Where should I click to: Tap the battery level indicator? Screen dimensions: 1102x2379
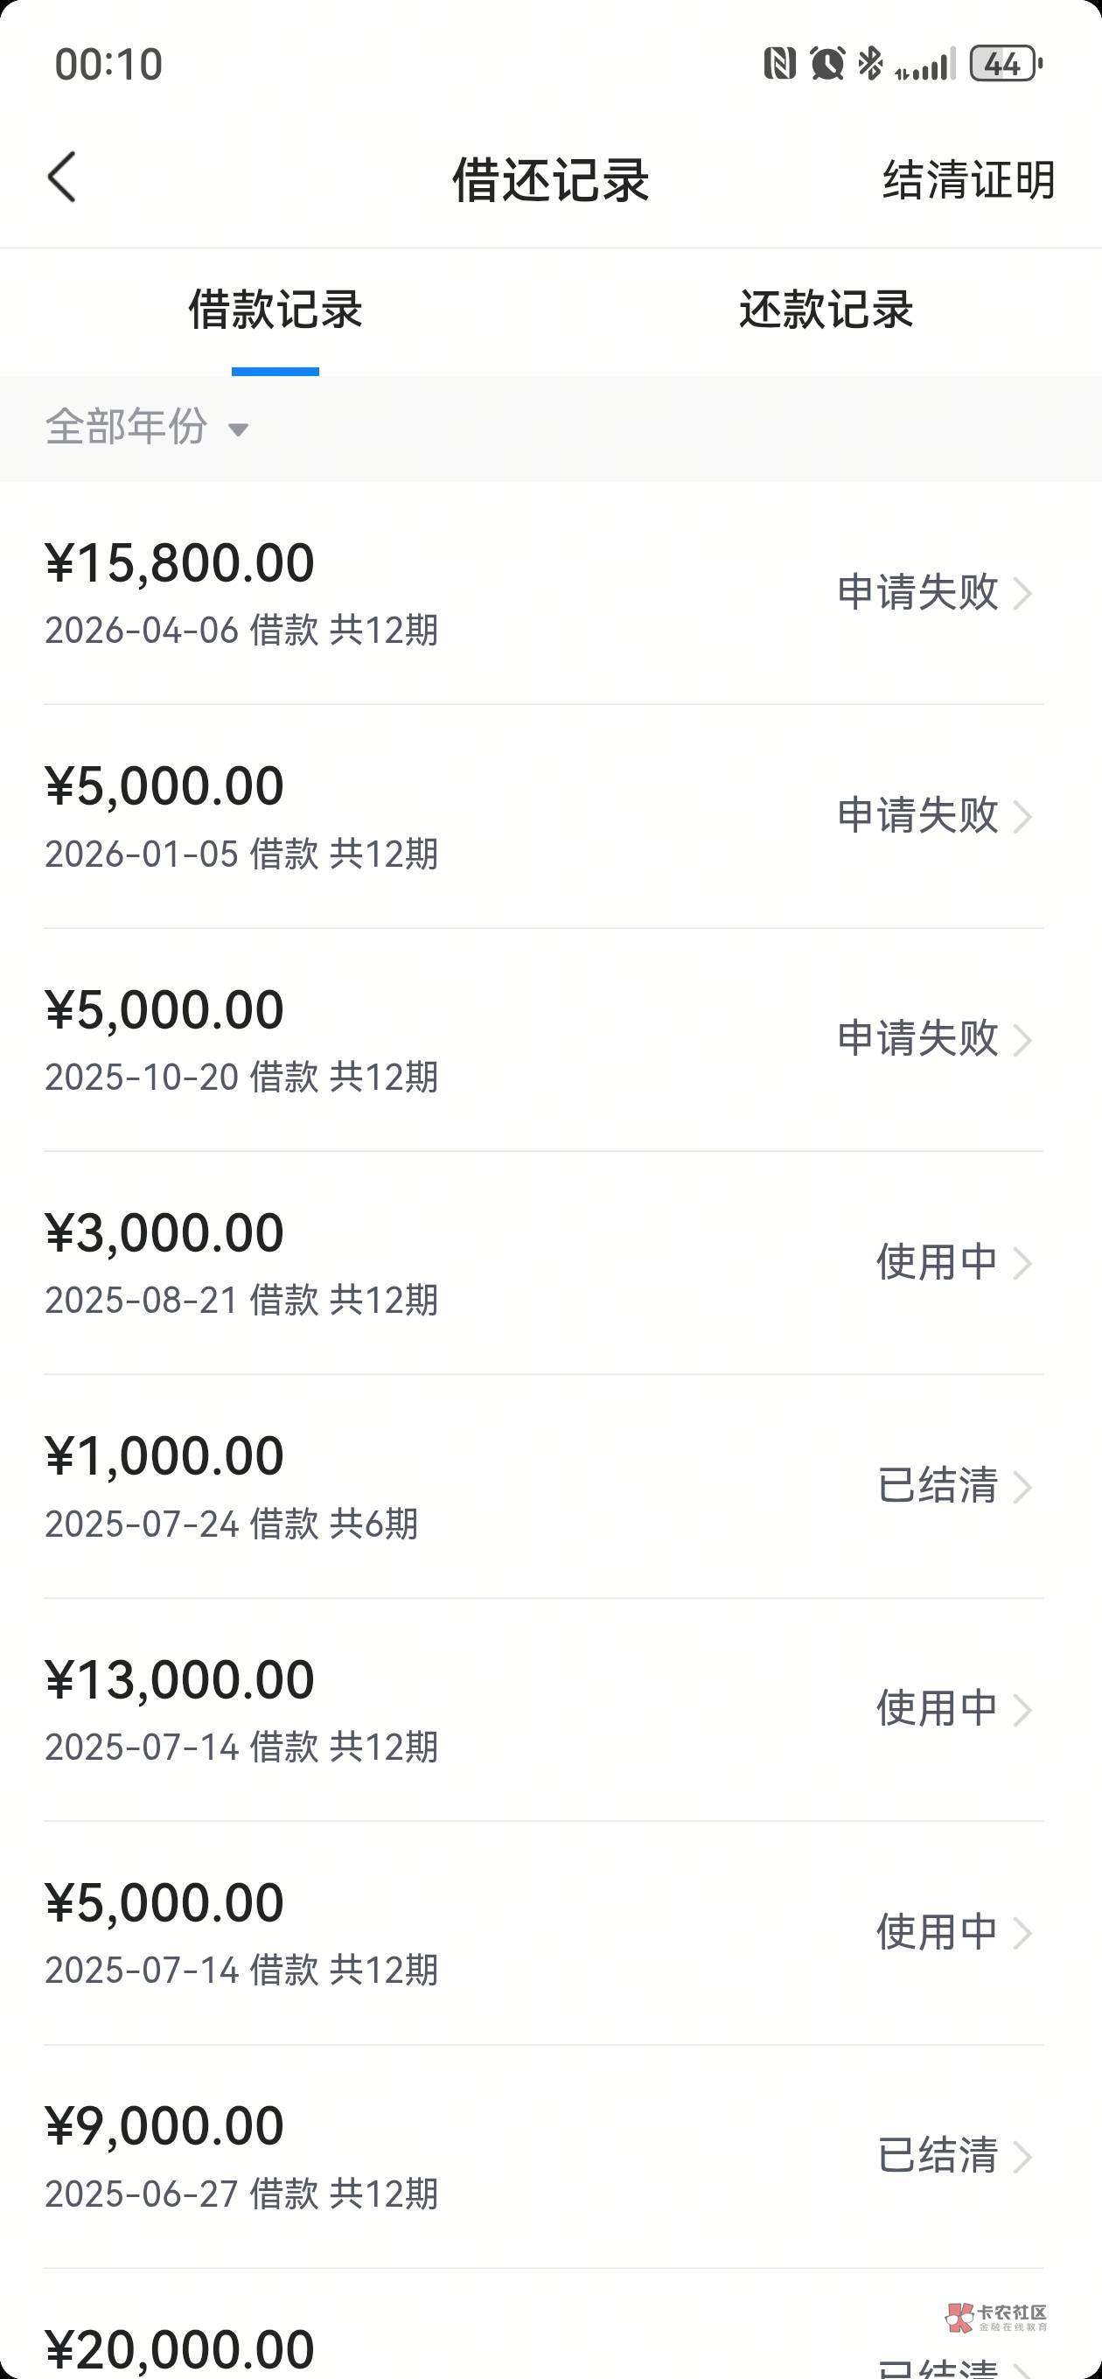pyautogui.click(x=1006, y=64)
